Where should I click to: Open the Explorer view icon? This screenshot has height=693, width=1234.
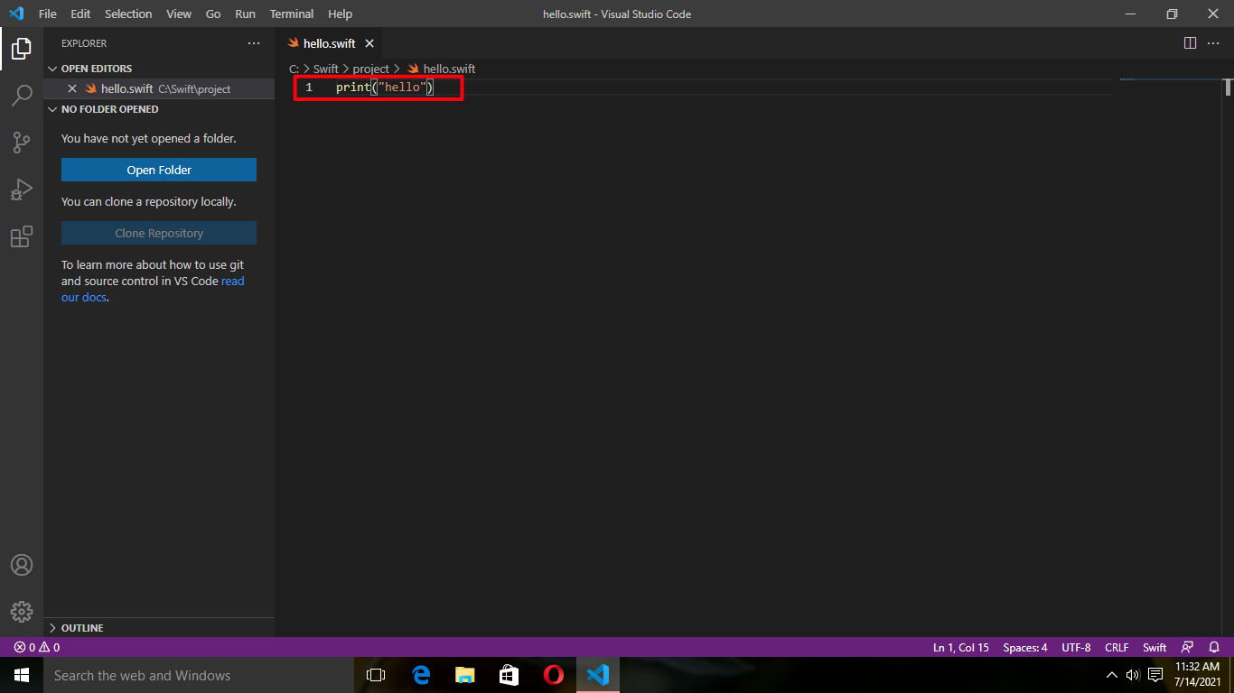(x=21, y=49)
